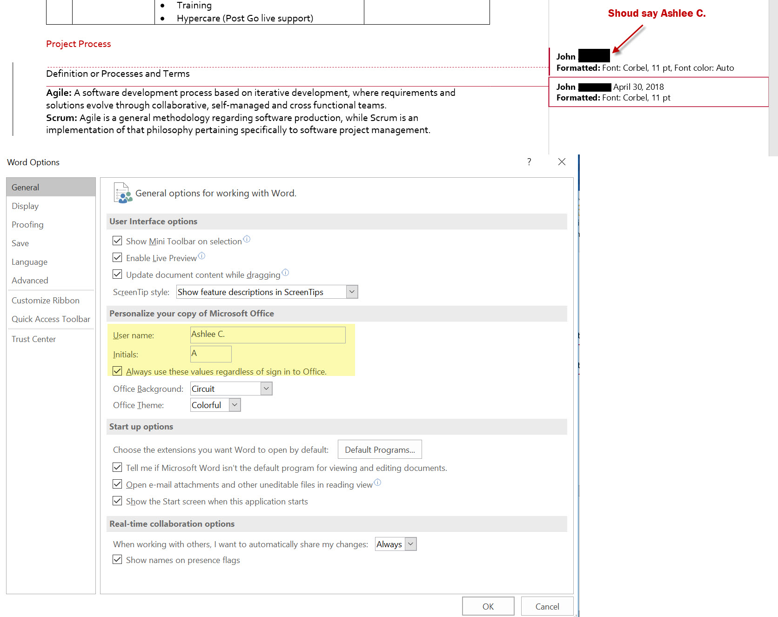The height and width of the screenshot is (617, 778).
Task: Select the revision balloon dated April 30, 2018
Action: click(x=658, y=92)
